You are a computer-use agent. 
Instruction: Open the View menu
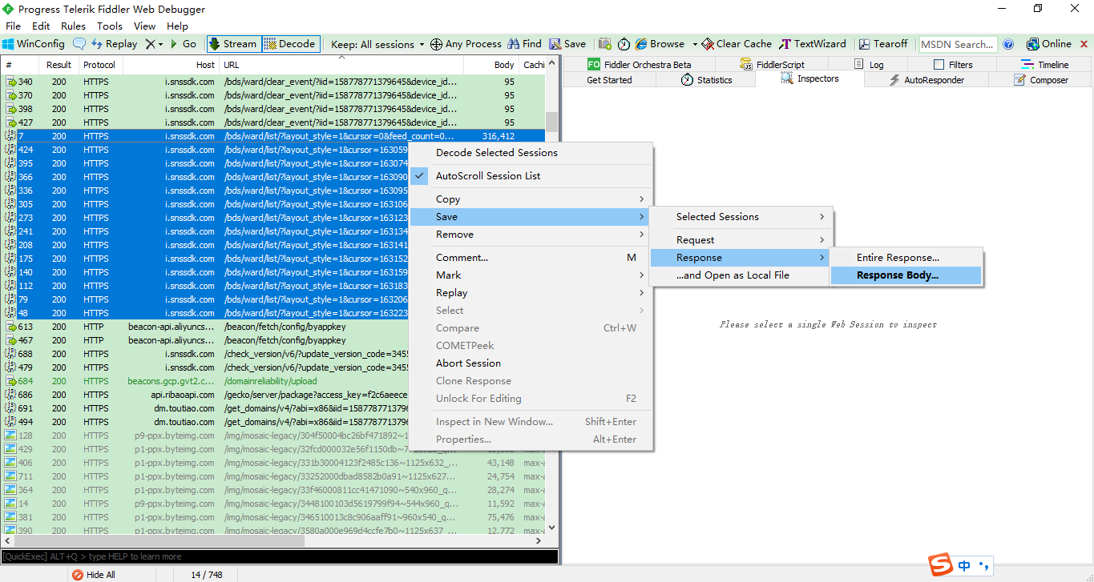click(x=145, y=26)
